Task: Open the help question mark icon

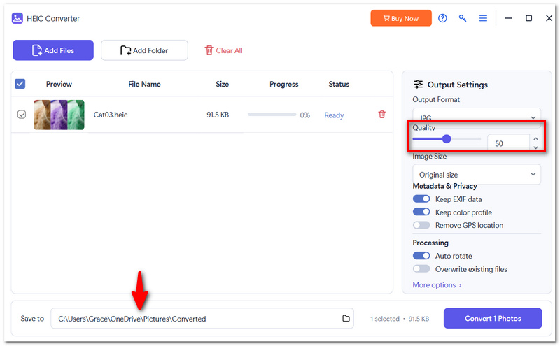Action: 442,18
